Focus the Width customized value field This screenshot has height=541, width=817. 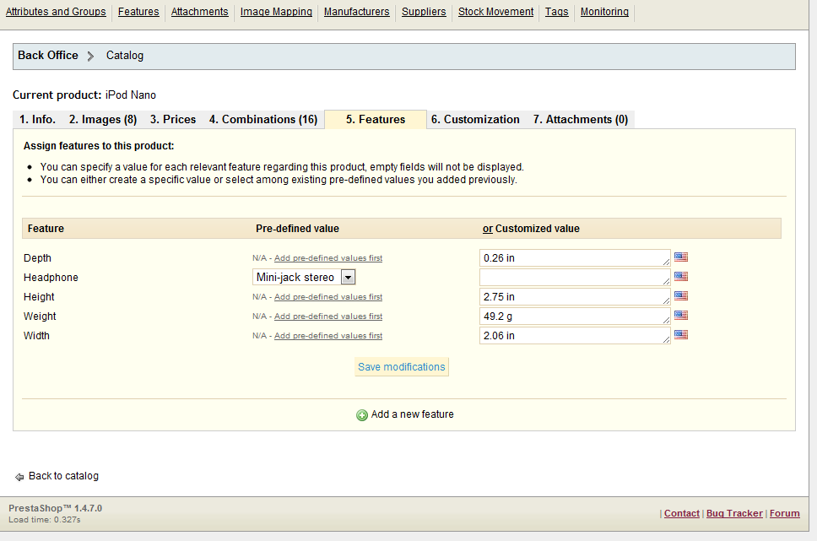(575, 336)
